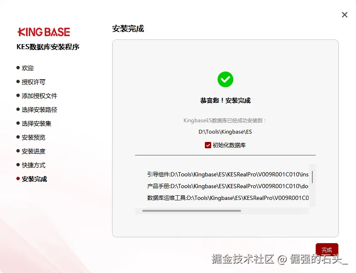Screen dimensions: 356x273
Task: Click the 安装完成 page heading
Action: pos(128,29)
